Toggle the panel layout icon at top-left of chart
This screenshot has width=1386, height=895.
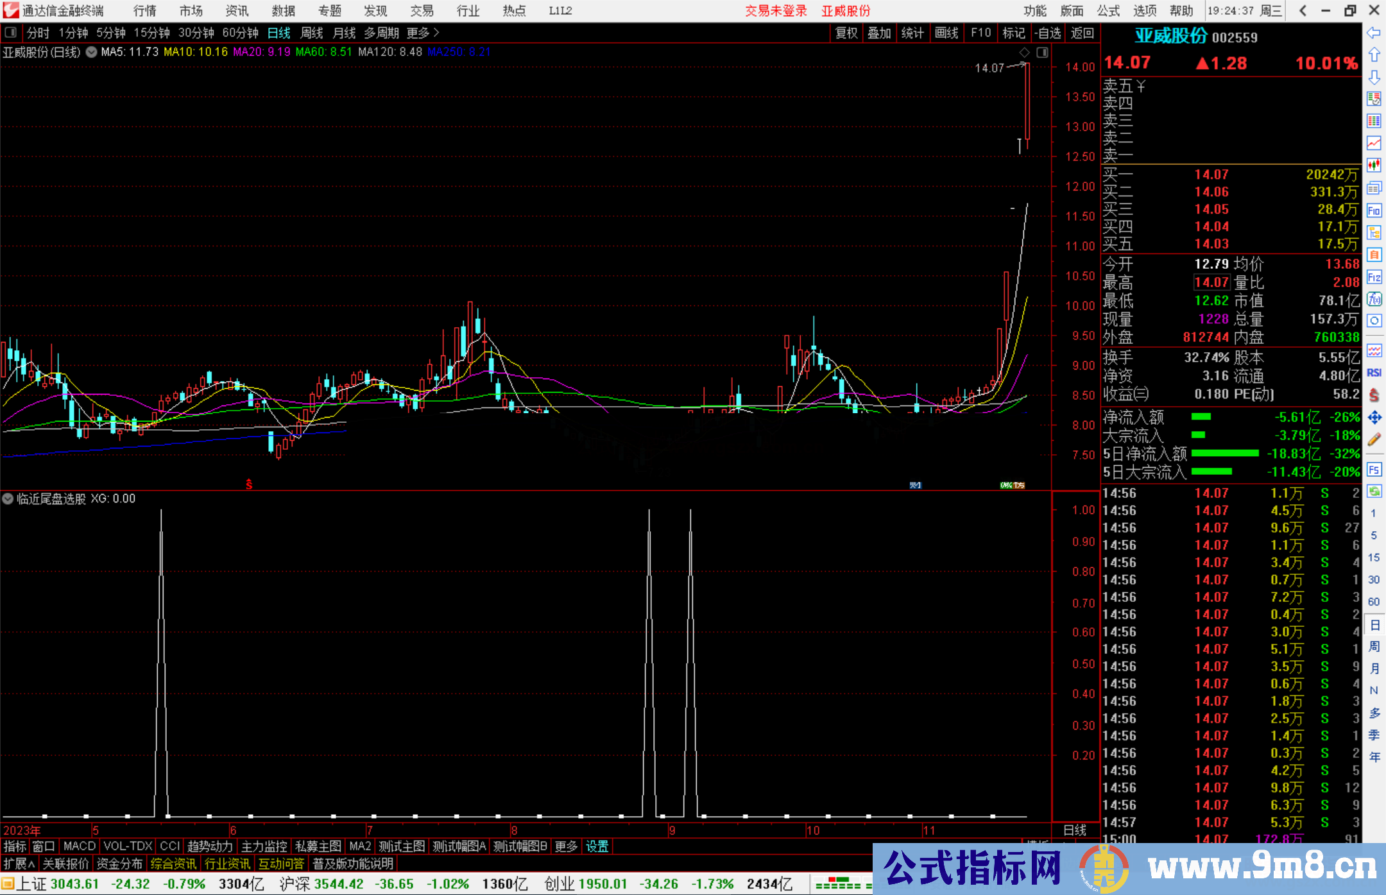tap(10, 32)
